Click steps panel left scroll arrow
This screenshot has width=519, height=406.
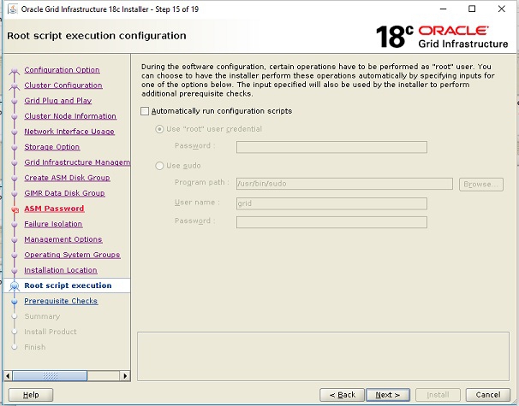pos(8,376)
